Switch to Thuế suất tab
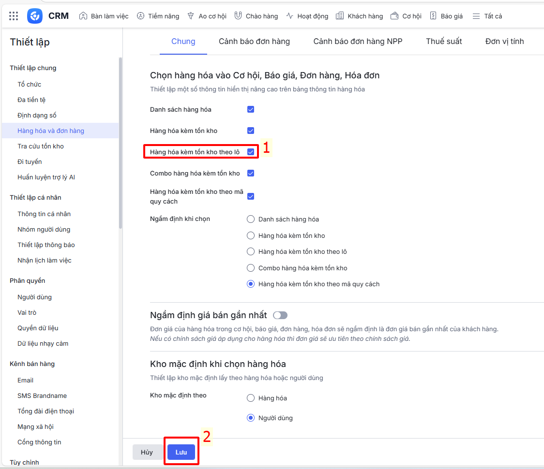Image resolution: width=544 pixels, height=469 pixels. click(x=444, y=42)
